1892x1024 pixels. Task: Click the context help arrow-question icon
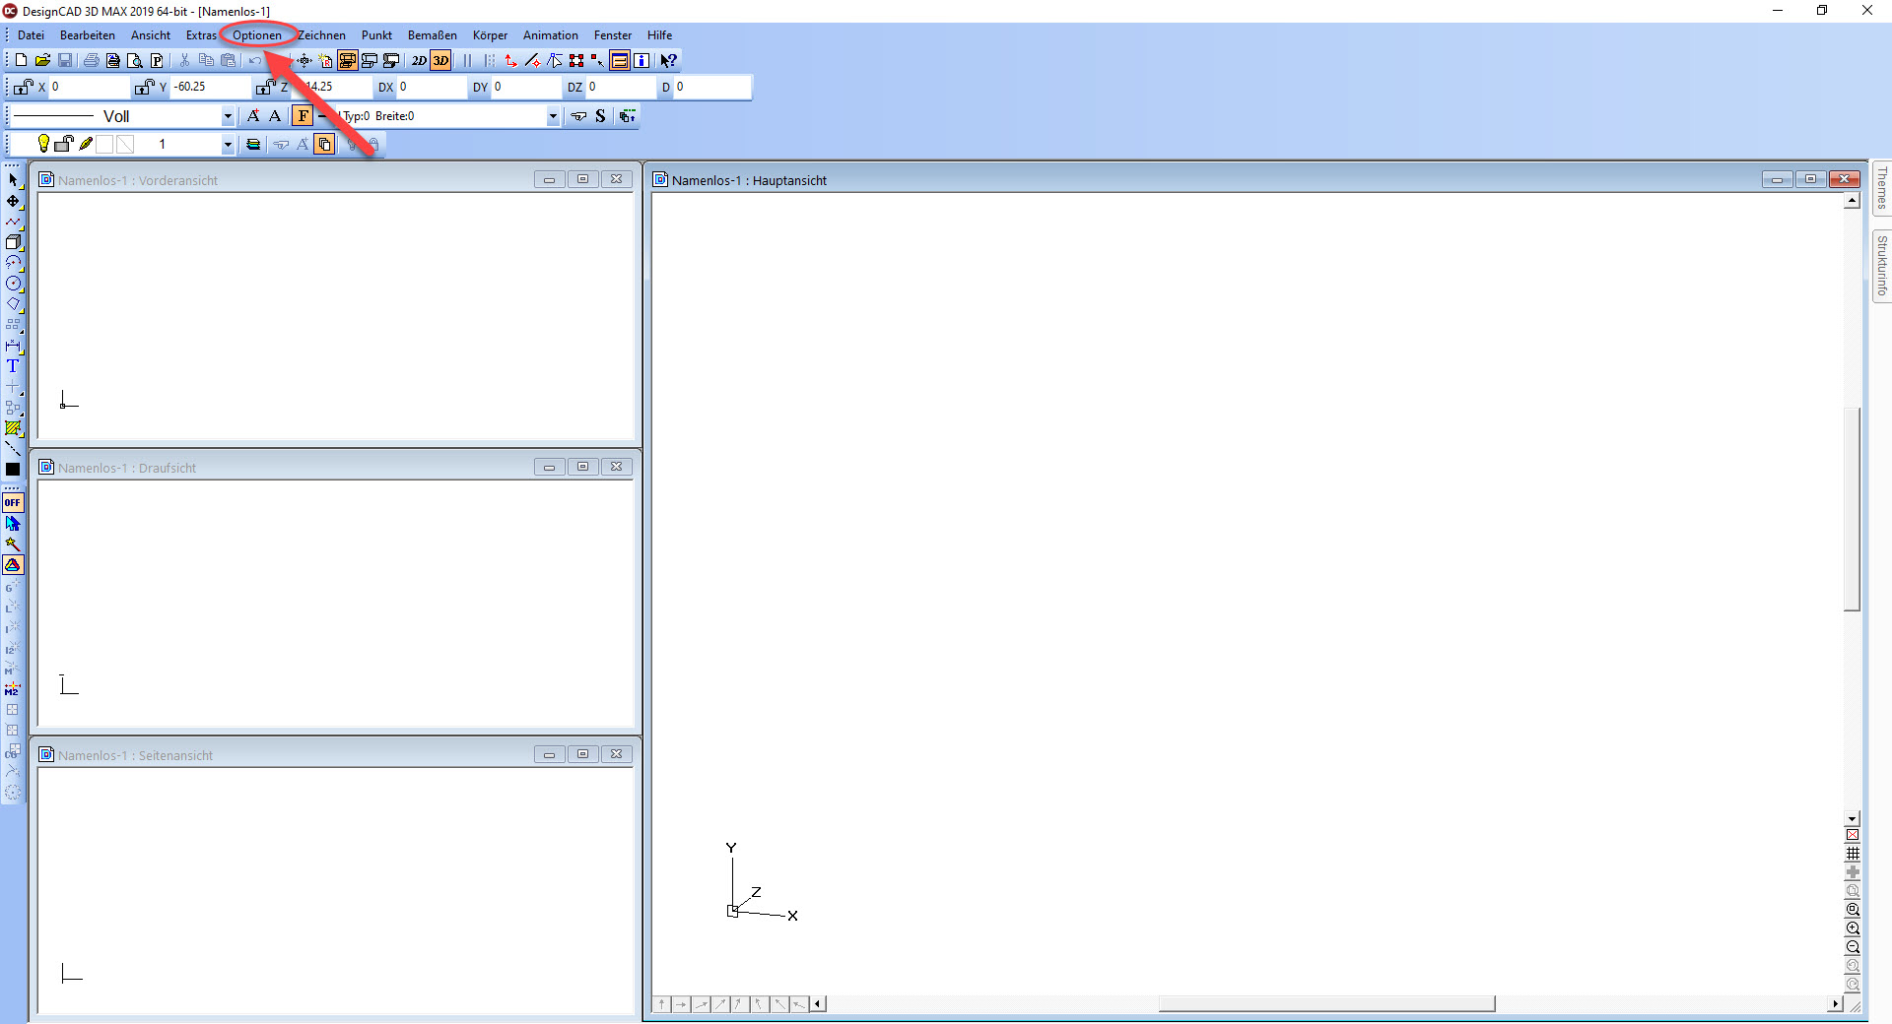[668, 60]
